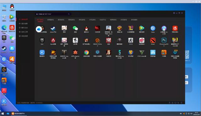Click the search magnifier icon
The width and height of the screenshot is (201, 116).
pos(69,14)
